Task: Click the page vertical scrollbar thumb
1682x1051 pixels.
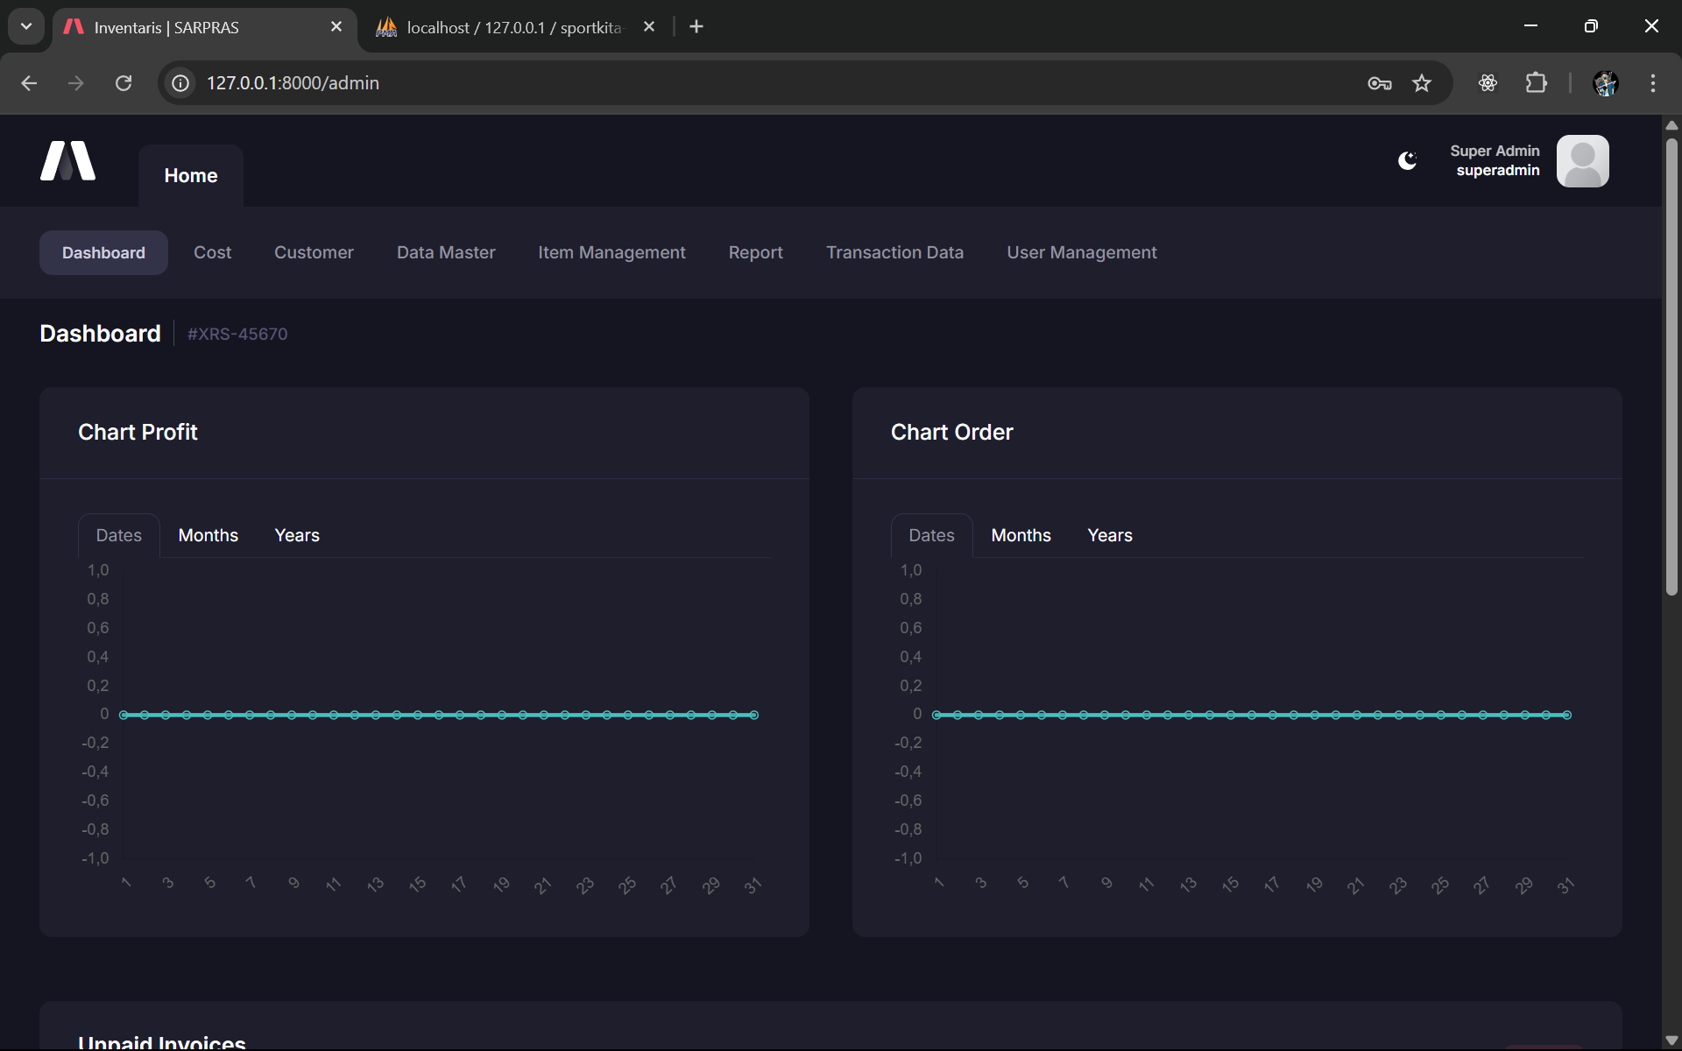Action: point(1671,368)
